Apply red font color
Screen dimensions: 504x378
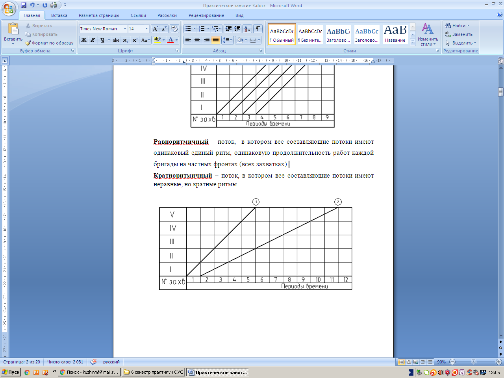(x=170, y=40)
